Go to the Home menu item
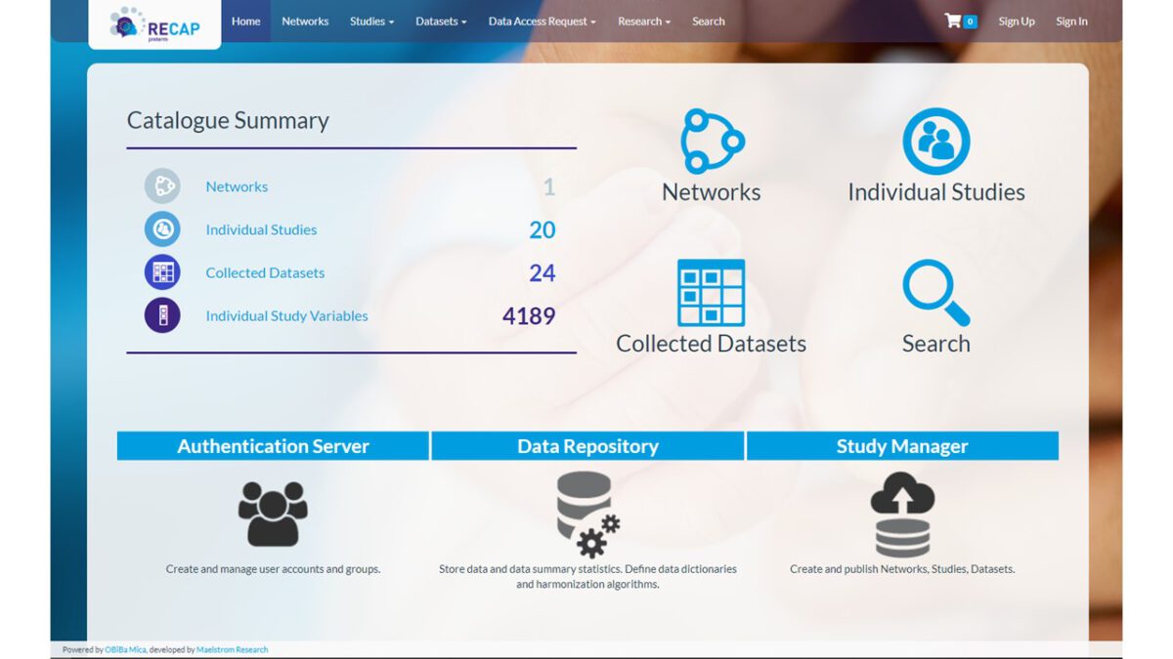 click(246, 21)
